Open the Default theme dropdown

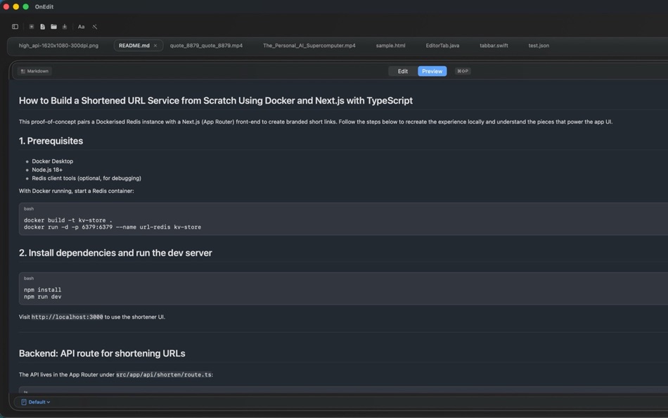[36, 402]
